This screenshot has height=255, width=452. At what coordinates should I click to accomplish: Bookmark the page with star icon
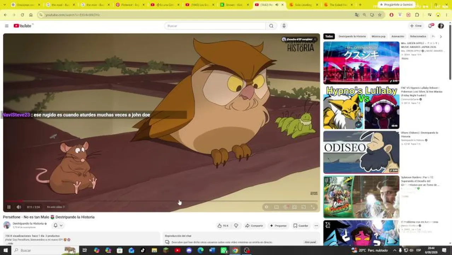(379, 15)
